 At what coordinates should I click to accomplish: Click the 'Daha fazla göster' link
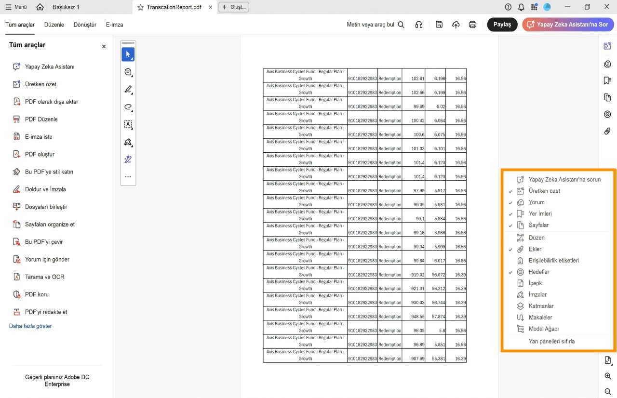pos(30,326)
